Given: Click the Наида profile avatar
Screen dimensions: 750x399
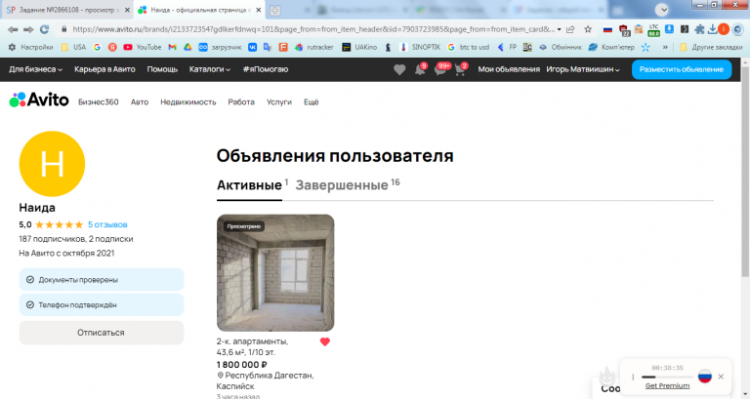Looking at the screenshot, I should coord(52,164).
